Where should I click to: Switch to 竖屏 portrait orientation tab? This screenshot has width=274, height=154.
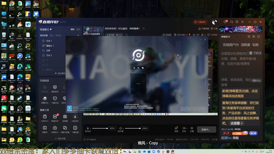tap(78, 29)
